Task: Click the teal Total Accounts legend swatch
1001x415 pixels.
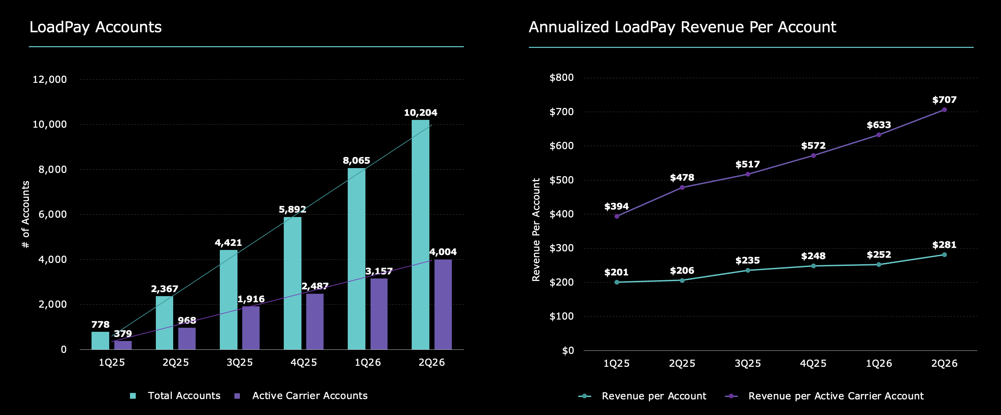Action: click(x=133, y=396)
